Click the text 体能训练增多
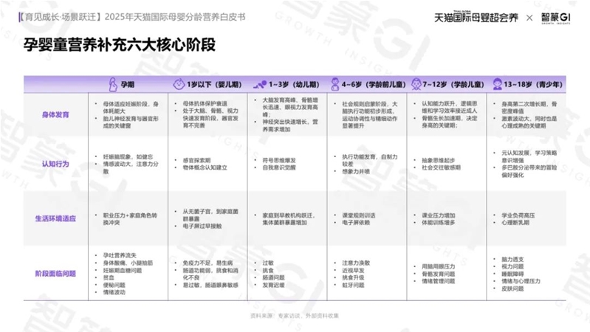Image resolution: width=590 pixels, height=332 pixels. (439, 223)
